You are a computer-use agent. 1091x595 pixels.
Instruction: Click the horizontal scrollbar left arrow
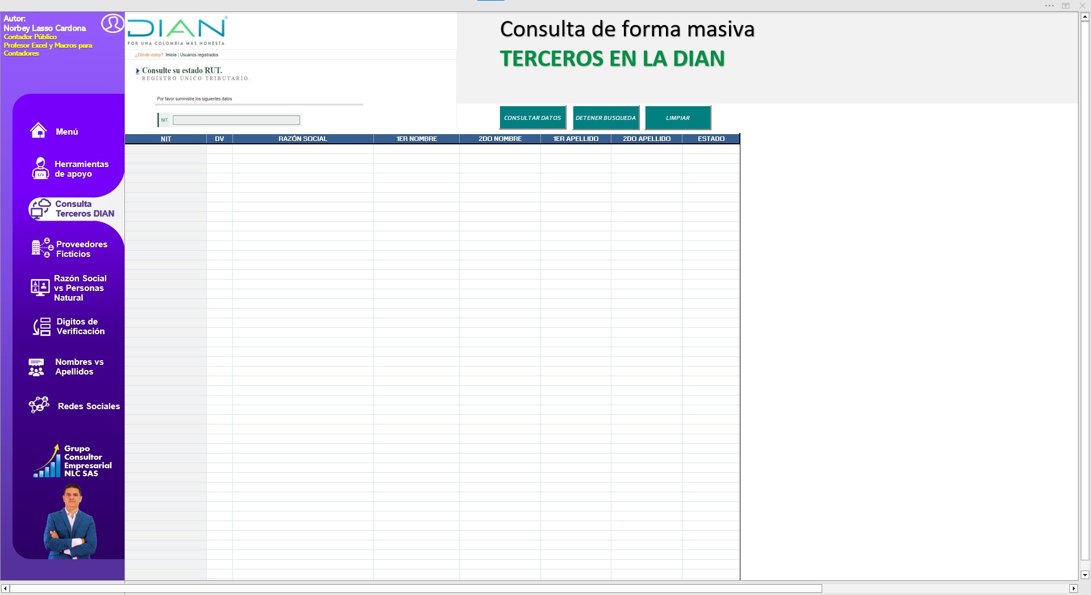click(5, 588)
